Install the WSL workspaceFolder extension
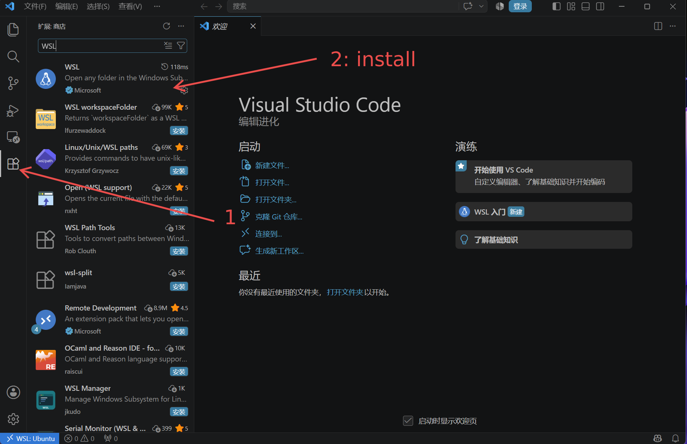Viewport: 687px width, 444px height. tap(179, 131)
